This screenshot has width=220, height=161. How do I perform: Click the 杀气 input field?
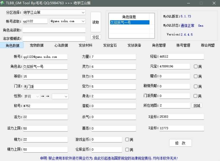(114, 117)
